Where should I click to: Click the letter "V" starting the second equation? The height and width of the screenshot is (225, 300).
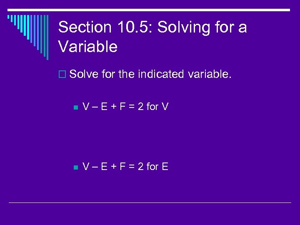click(x=86, y=167)
